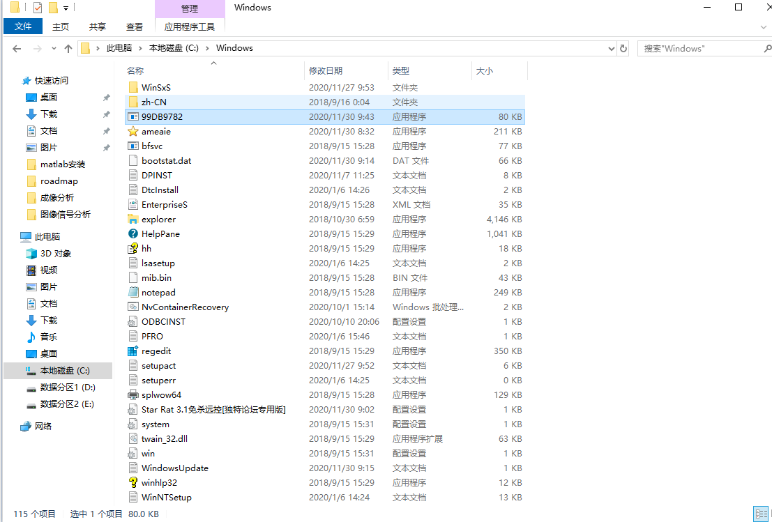
Task: Select the EnterpriseS XML file icon
Action: pyautogui.click(x=133, y=205)
